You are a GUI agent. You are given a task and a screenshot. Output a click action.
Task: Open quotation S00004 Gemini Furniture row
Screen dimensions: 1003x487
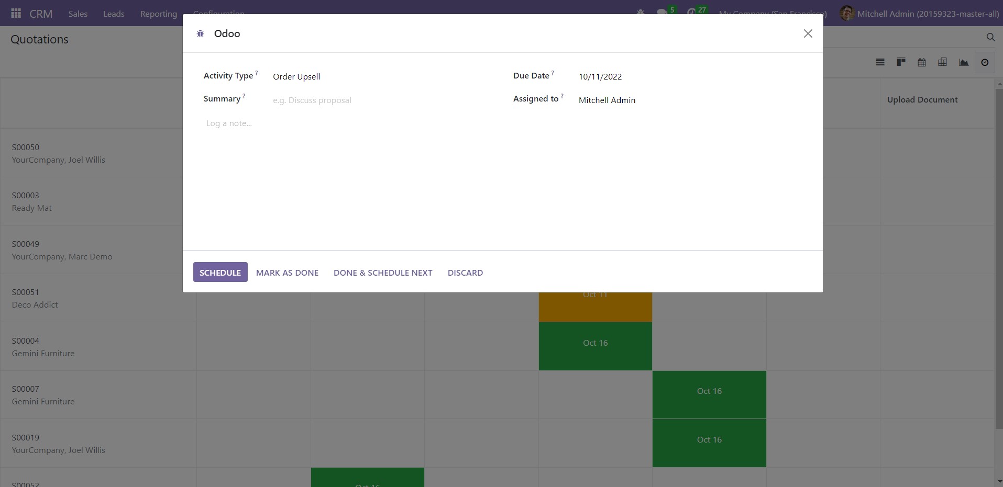pos(98,347)
